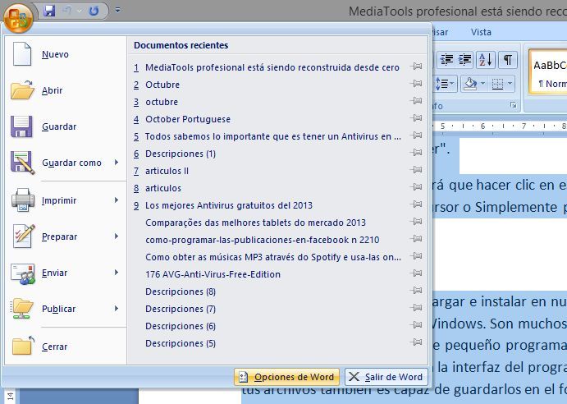
Task: Click the decrease indent icon in ribbon
Action: point(446,60)
